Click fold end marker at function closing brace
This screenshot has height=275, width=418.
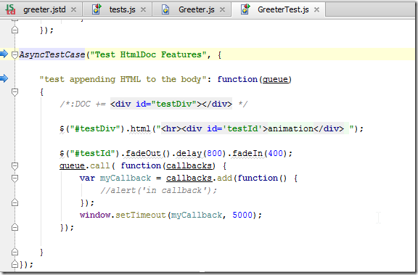click(15, 252)
